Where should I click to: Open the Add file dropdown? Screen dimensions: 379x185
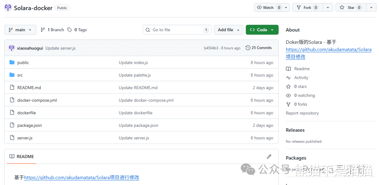[x=229, y=30]
